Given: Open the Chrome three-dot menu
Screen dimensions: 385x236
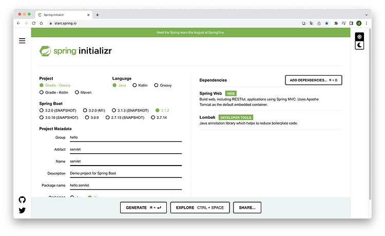Looking at the screenshot, I should coord(367,23).
